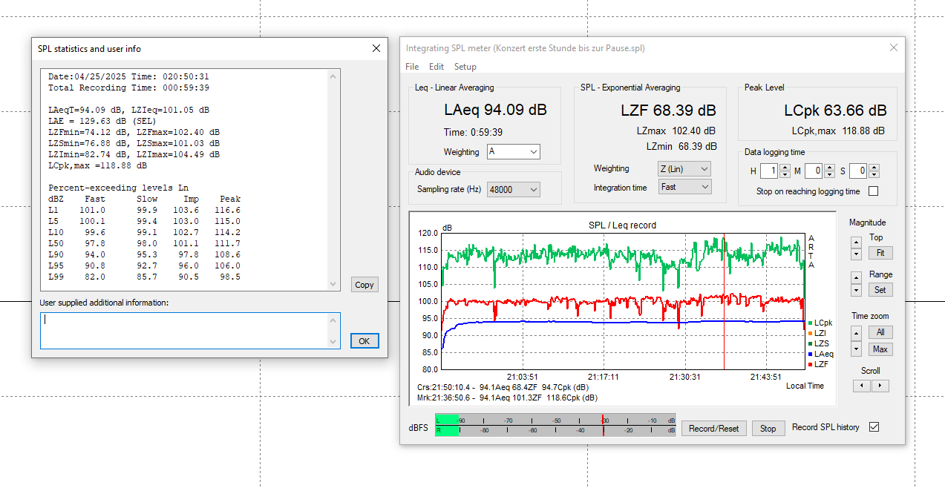The width and height of the screenshot is (945, 488).
Task: Decrease magnitude Range with down arrow
Action: click(x=857, y=290)
